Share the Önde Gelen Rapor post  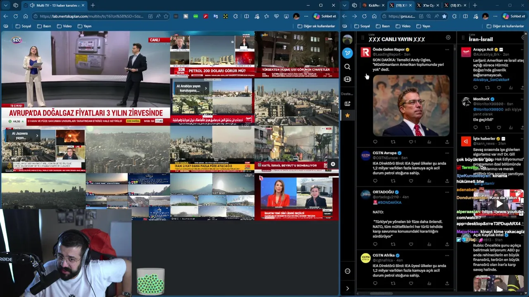coord(447,142)
